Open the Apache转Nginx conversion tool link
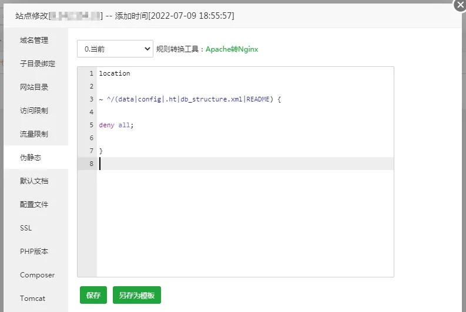Image resolution: width=466 pixels, height=312 pixels. tap(232, 49)
